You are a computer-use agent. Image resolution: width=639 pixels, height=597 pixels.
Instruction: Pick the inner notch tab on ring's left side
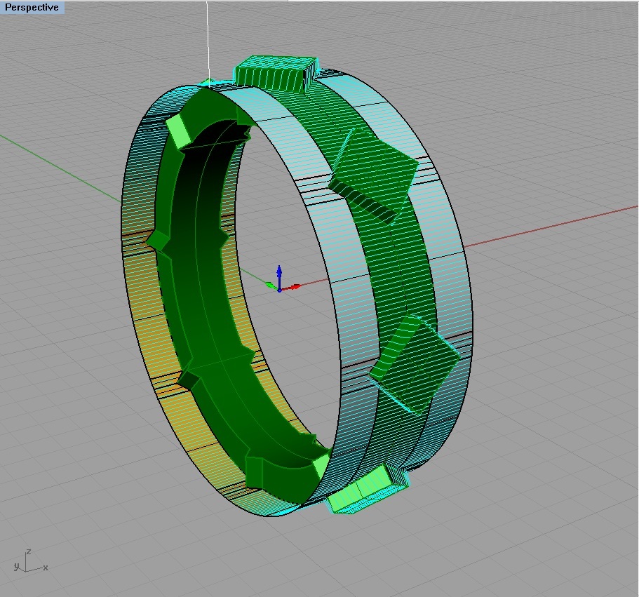[x=158, y=239]
